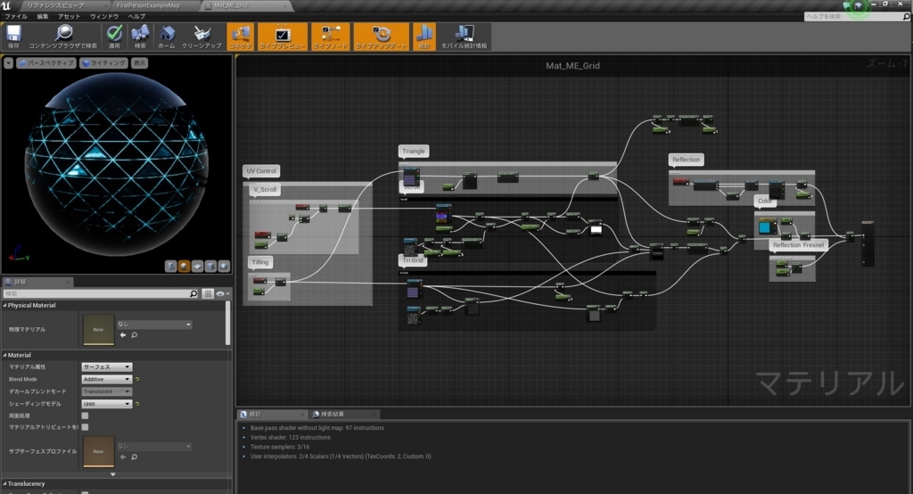Select the Reflection Fresnel comment label

798,245
